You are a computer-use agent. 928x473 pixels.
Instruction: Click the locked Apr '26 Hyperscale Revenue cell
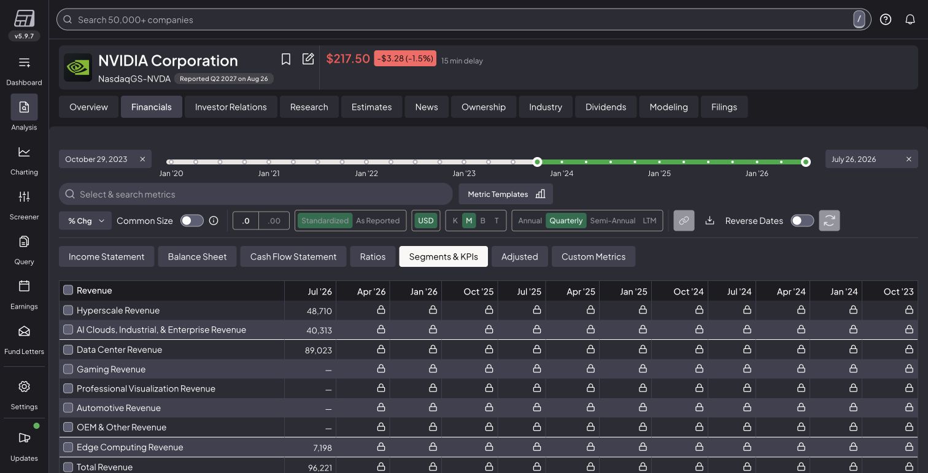[381, 310]
